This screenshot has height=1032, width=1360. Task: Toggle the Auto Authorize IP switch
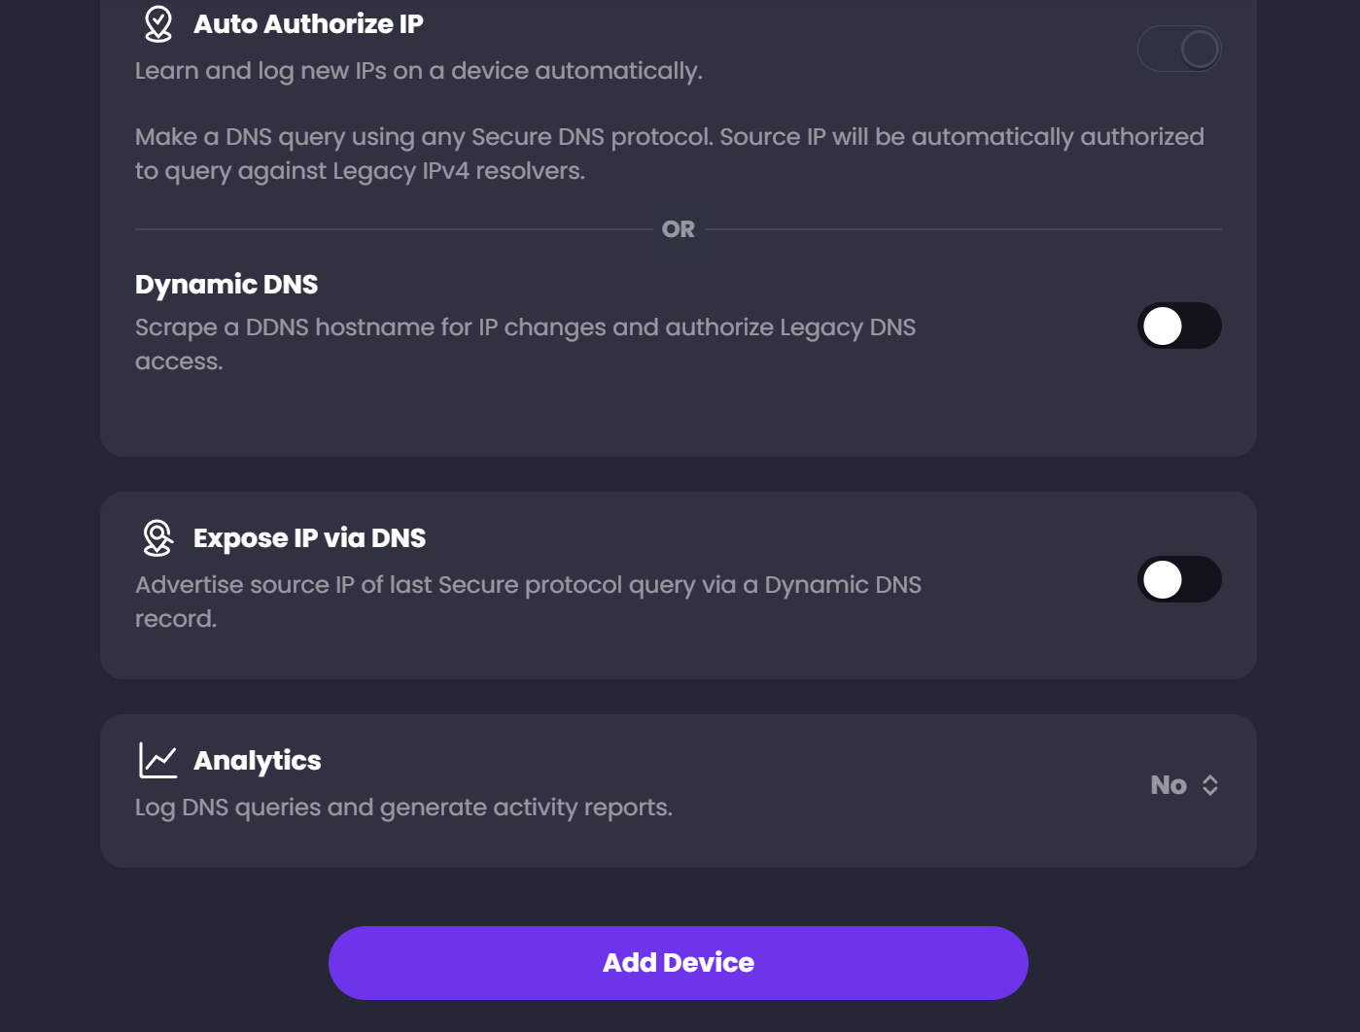[1179, 49]
